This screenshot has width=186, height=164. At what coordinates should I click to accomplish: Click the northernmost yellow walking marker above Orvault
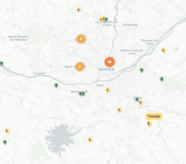[78, 10]
